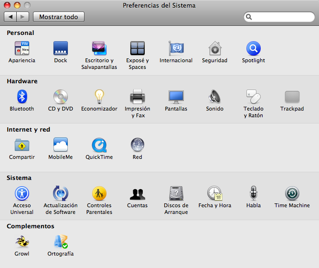Screen dimensions: 319x268
Task: Open Controles Parentales settings
Action: (99, 194)
